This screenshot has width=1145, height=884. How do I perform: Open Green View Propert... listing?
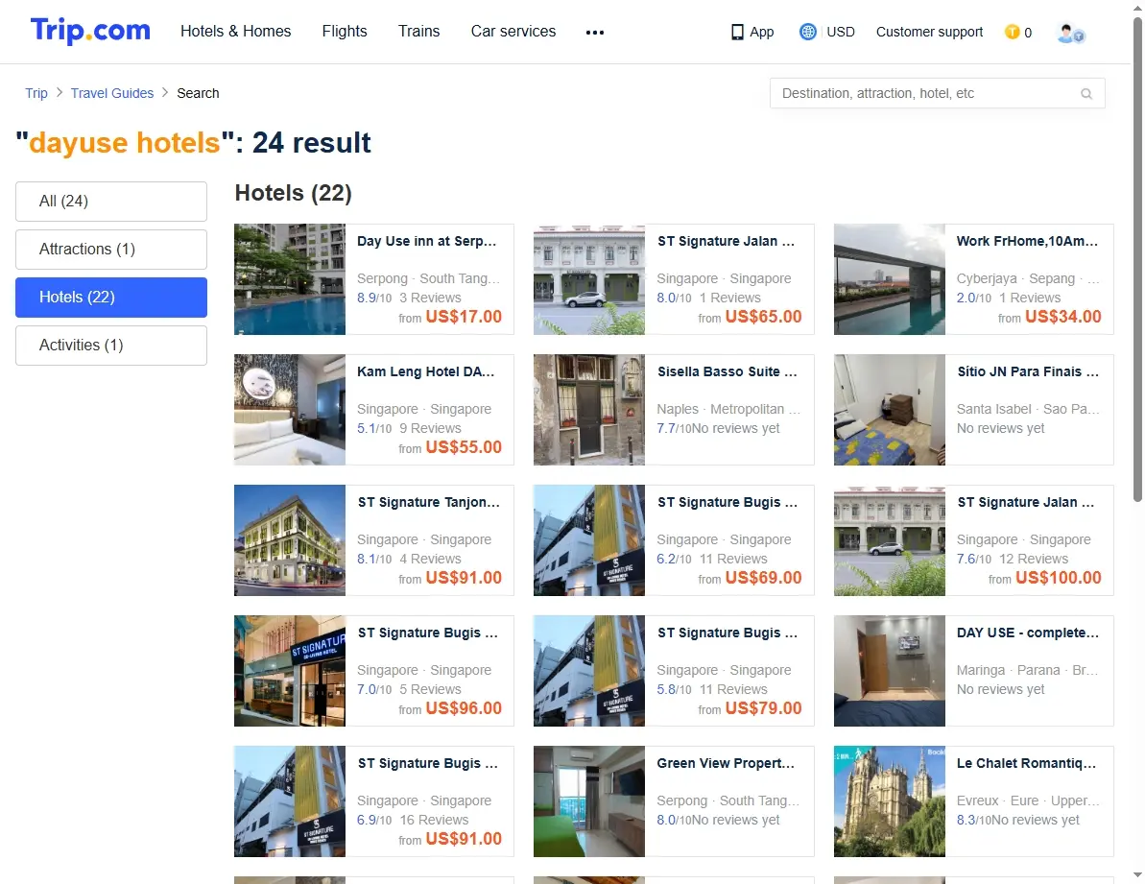673,802
